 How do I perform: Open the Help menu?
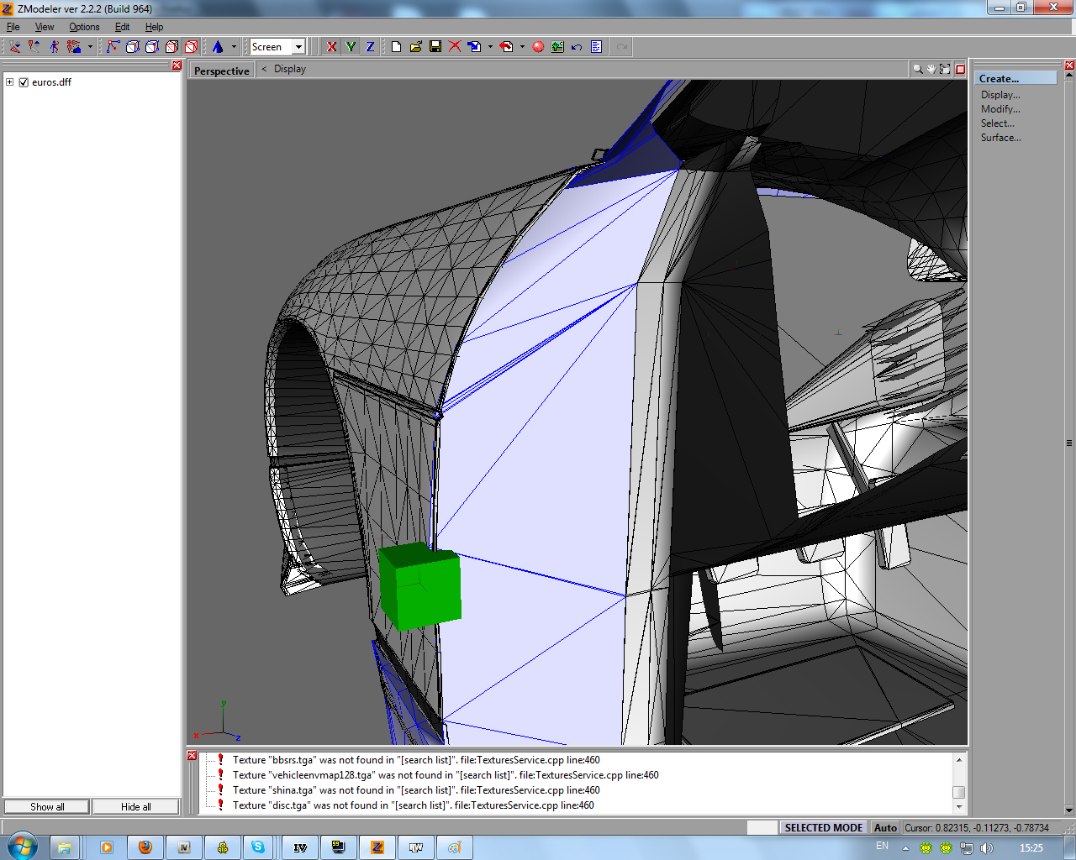click(x=155, y=27)
